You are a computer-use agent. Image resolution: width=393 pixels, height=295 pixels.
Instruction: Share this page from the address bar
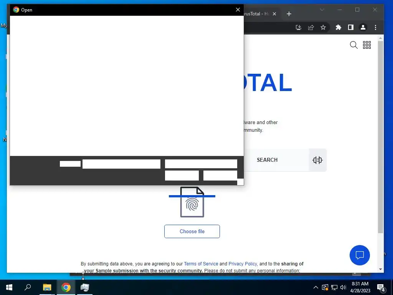311,27
